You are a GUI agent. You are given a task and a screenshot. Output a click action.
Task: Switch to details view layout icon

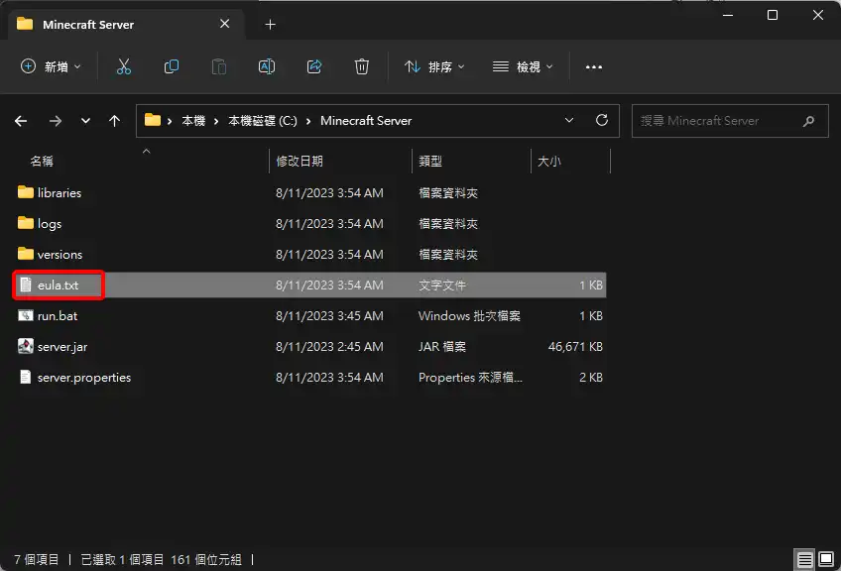tap(804, 560)
